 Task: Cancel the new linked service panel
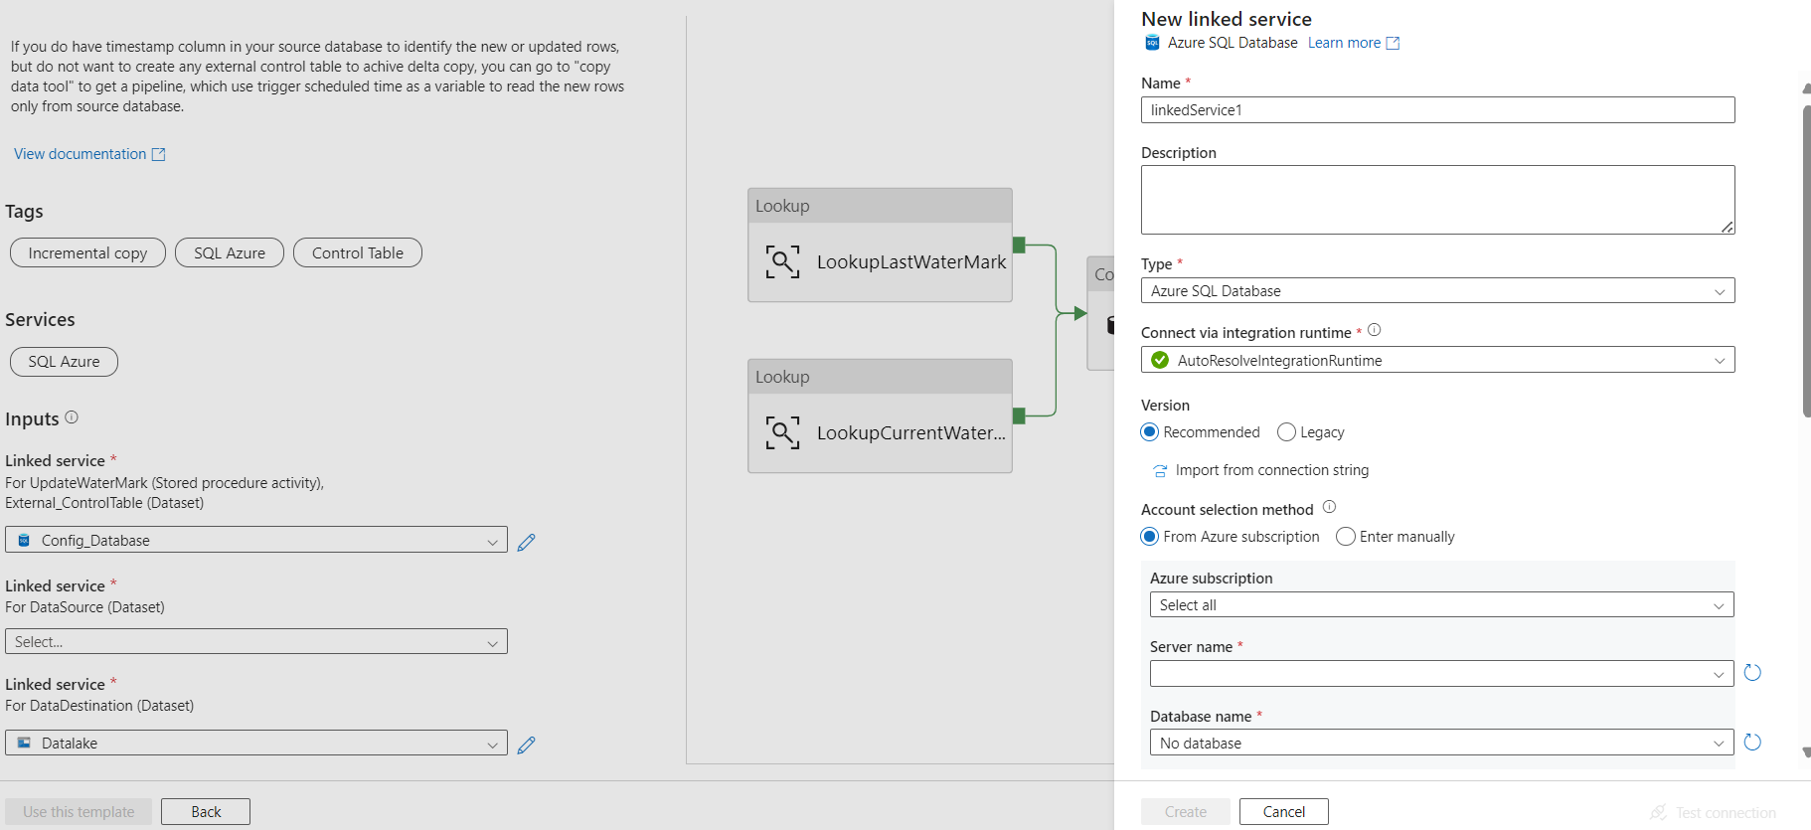tap(1284, 811)
